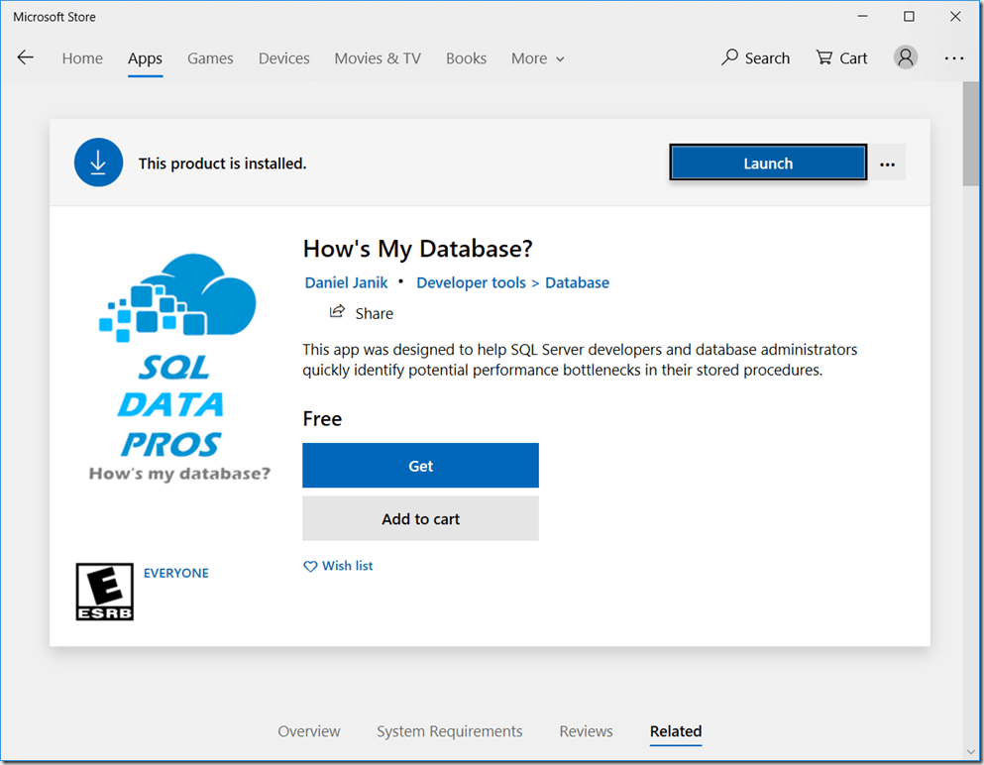Screen dimensions: 984x765
Task: Launch the installed app
Action: (768, 164)
